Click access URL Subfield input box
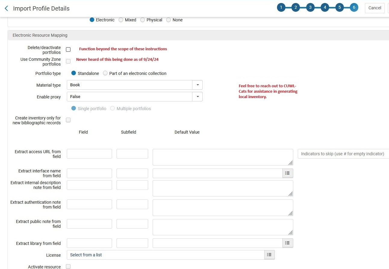 click(132, 154)
